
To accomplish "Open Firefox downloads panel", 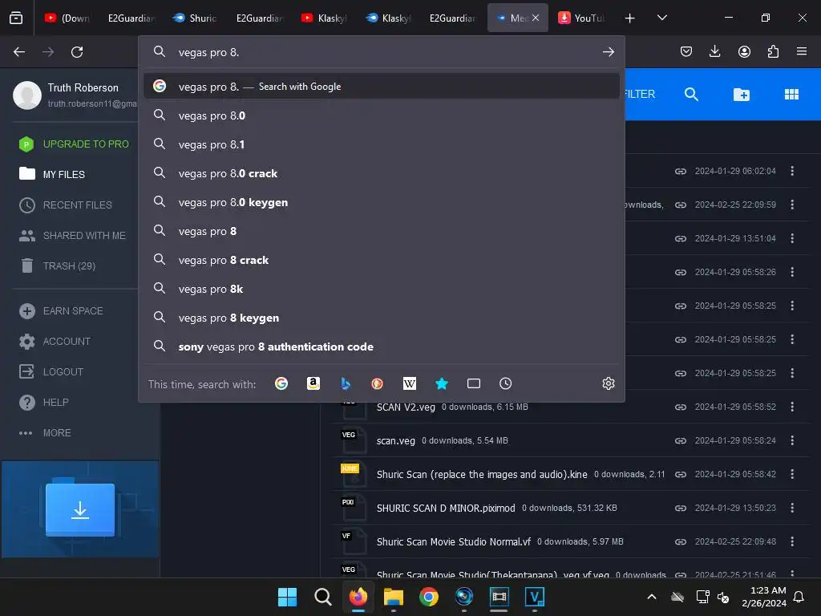I will (714, 51).
